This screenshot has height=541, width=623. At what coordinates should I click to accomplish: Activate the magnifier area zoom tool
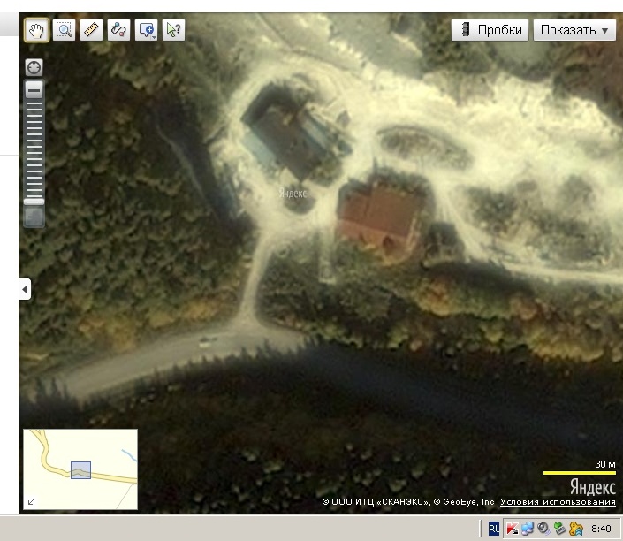(x=64, y=29)
